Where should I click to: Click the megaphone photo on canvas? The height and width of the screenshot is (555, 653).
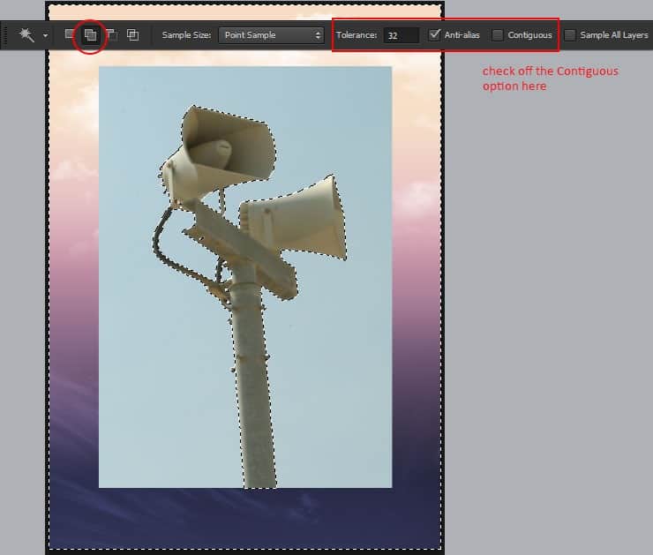click(245, 277)
